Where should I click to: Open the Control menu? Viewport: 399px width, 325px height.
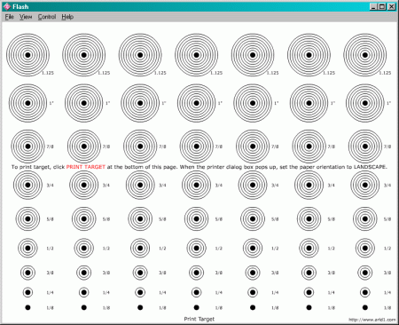coord(47,17)
